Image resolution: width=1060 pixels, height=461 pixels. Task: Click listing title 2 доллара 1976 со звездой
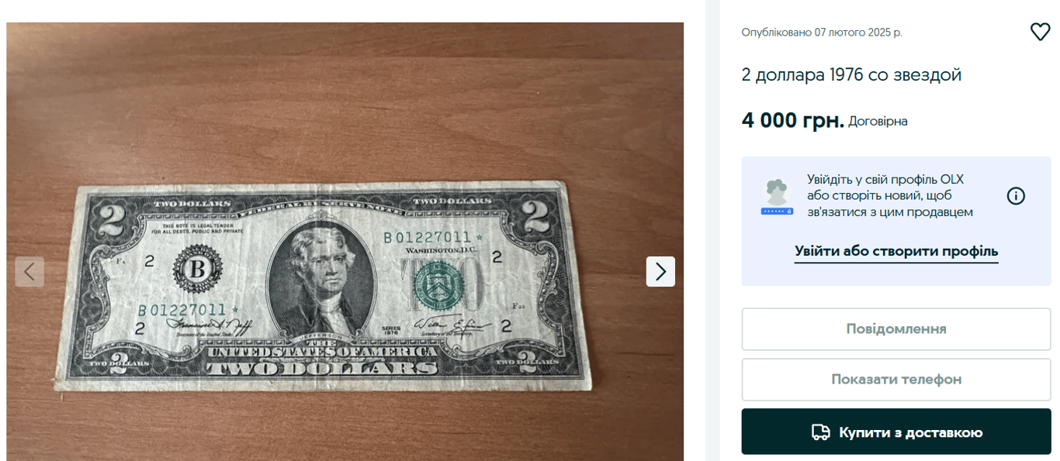click(851, 75)
